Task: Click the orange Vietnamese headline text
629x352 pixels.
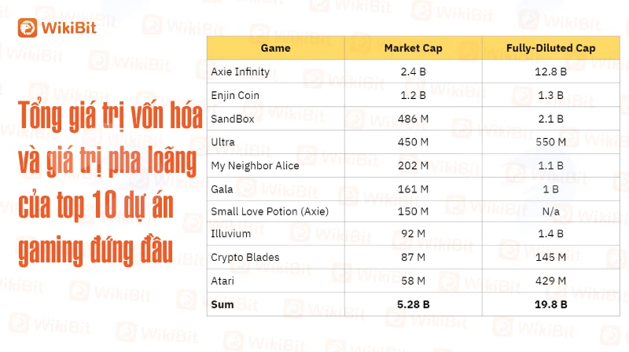Action: (110, 183)
